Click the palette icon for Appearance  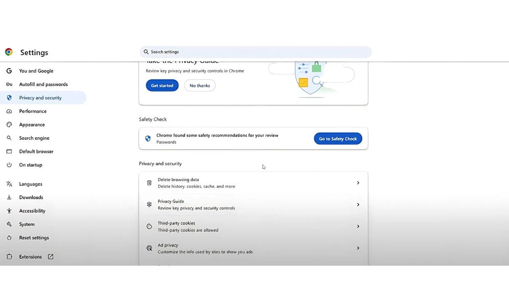click(9, 125)
